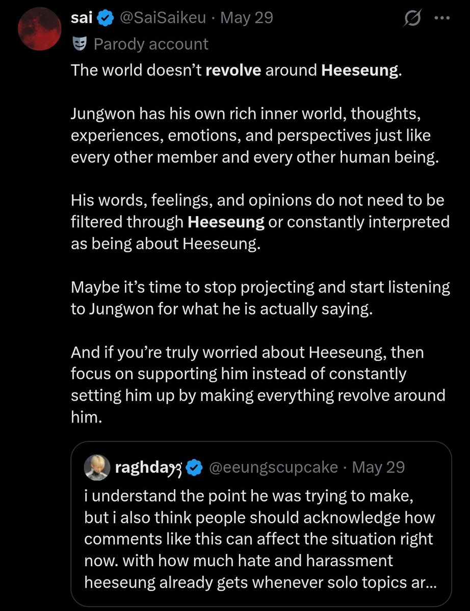Click the bold 'Heeseung' in the first line
Image resolution: width=470 pixels, height=611 pixels.
[360, 70]
